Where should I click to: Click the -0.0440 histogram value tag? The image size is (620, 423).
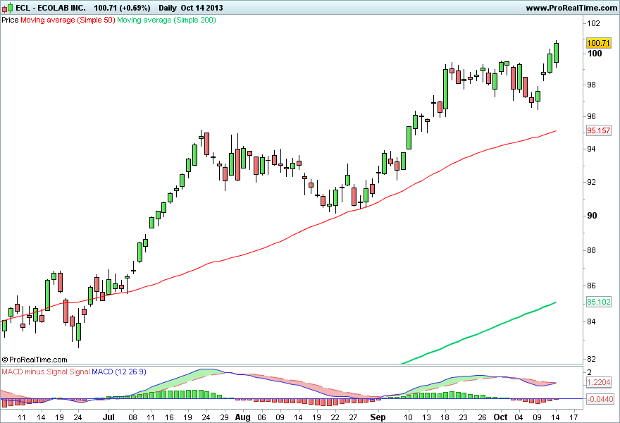[600, 399]
